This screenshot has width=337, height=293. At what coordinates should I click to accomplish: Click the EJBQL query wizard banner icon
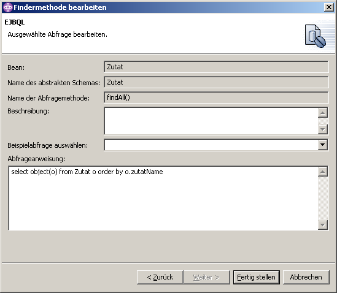click(x=316, y=36)
